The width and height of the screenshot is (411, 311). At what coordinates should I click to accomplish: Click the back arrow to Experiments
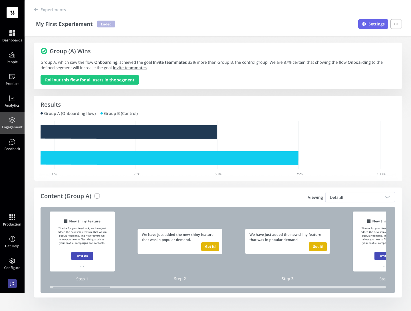coord(36,9)
